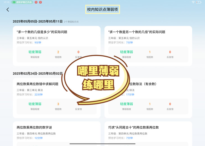Tap the green eye-protection status pill
The image size is (205, 146).
click(22, 2)
